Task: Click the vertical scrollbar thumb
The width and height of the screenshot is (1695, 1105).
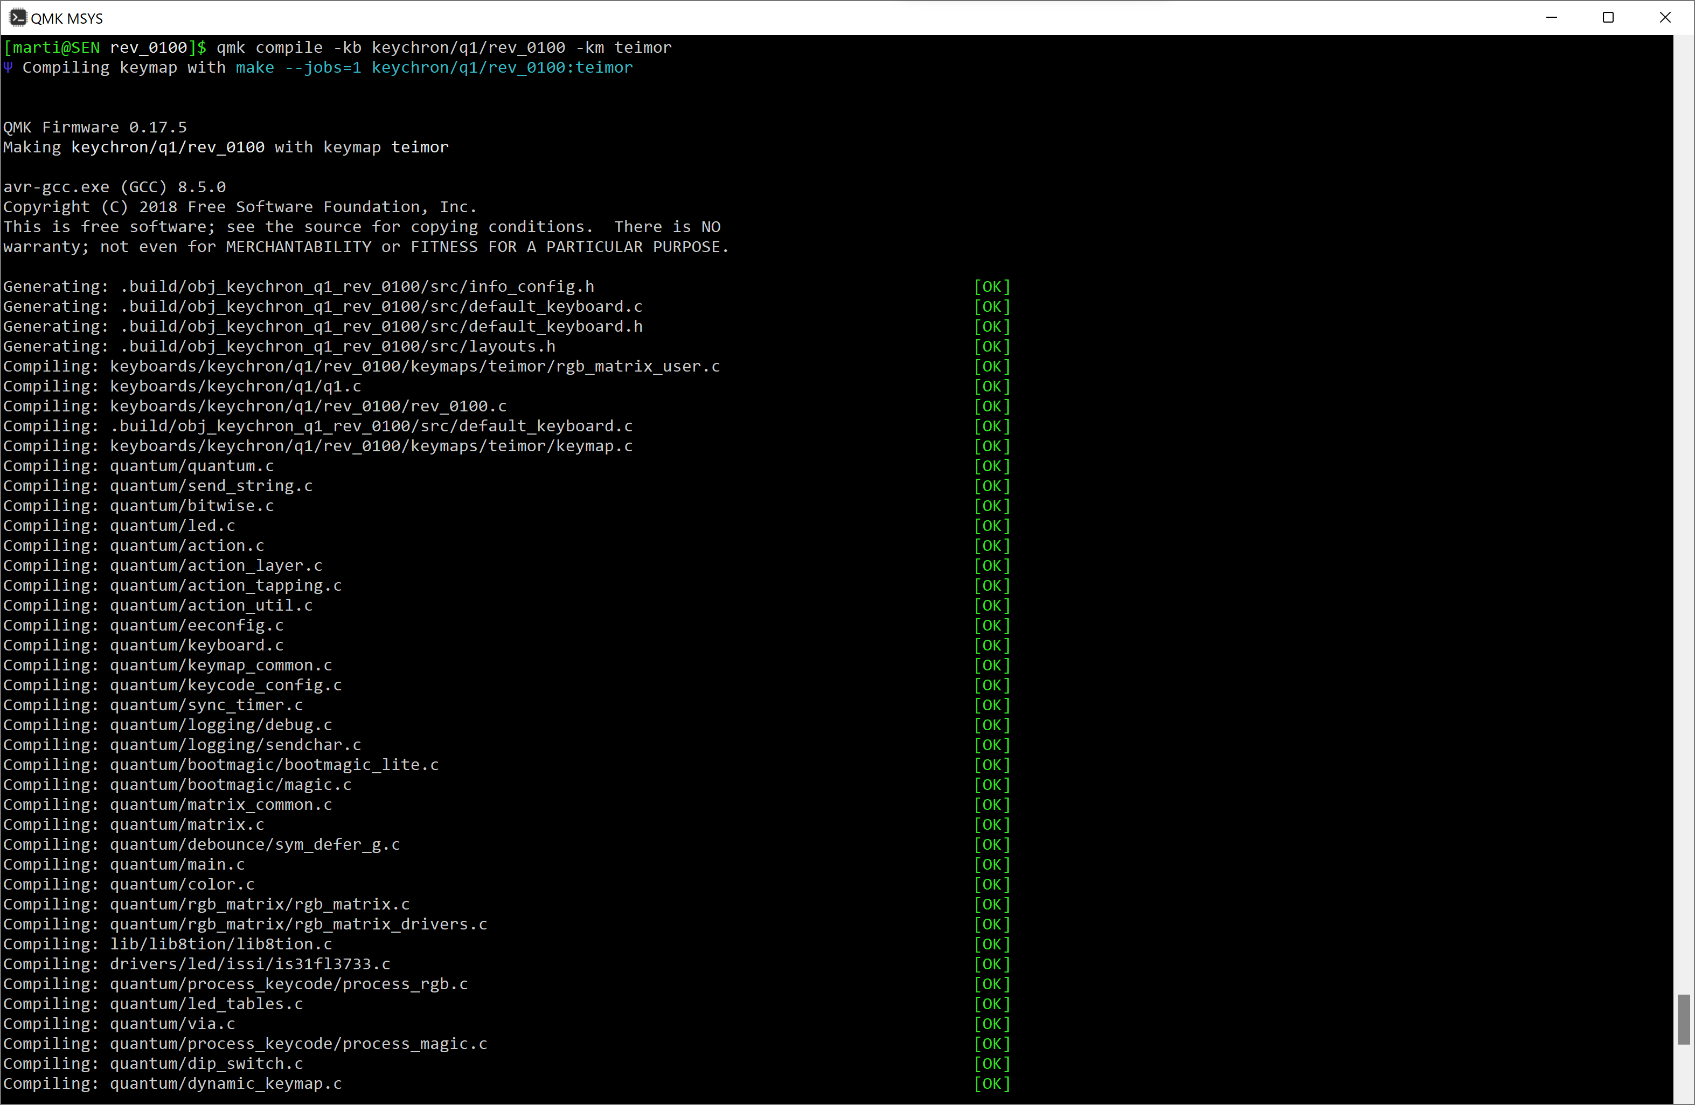Action: point(1684,1019)
